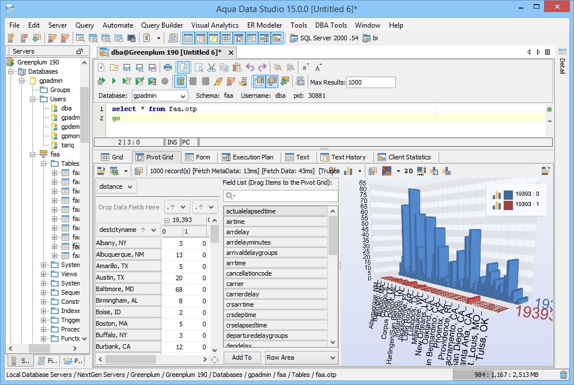574x385 pixels.
Task: Click the tab list icon right of editor tabs
Action: (x=547, y=52)
